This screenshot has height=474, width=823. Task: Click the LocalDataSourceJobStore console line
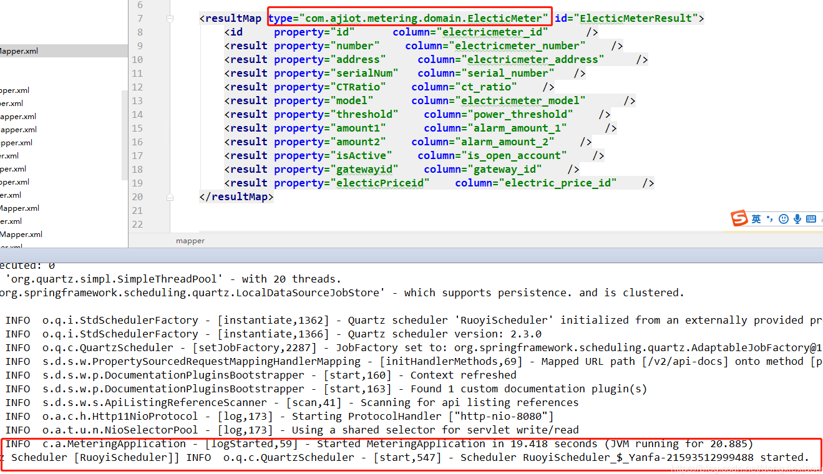pyautogui.click(x=342, y=293)
